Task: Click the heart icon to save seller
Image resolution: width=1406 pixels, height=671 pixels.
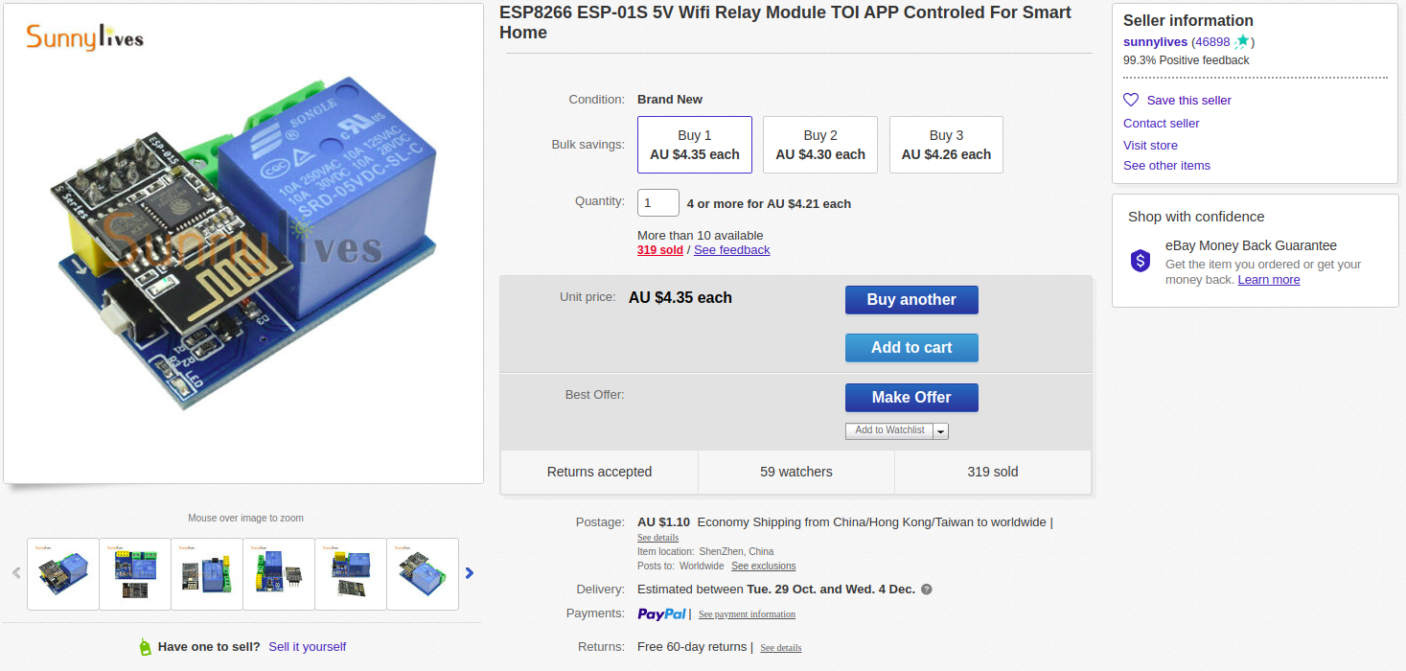Action: [1131, 100]
